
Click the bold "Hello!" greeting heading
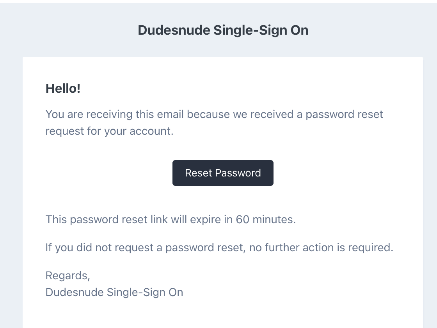[x=63, y=88]
